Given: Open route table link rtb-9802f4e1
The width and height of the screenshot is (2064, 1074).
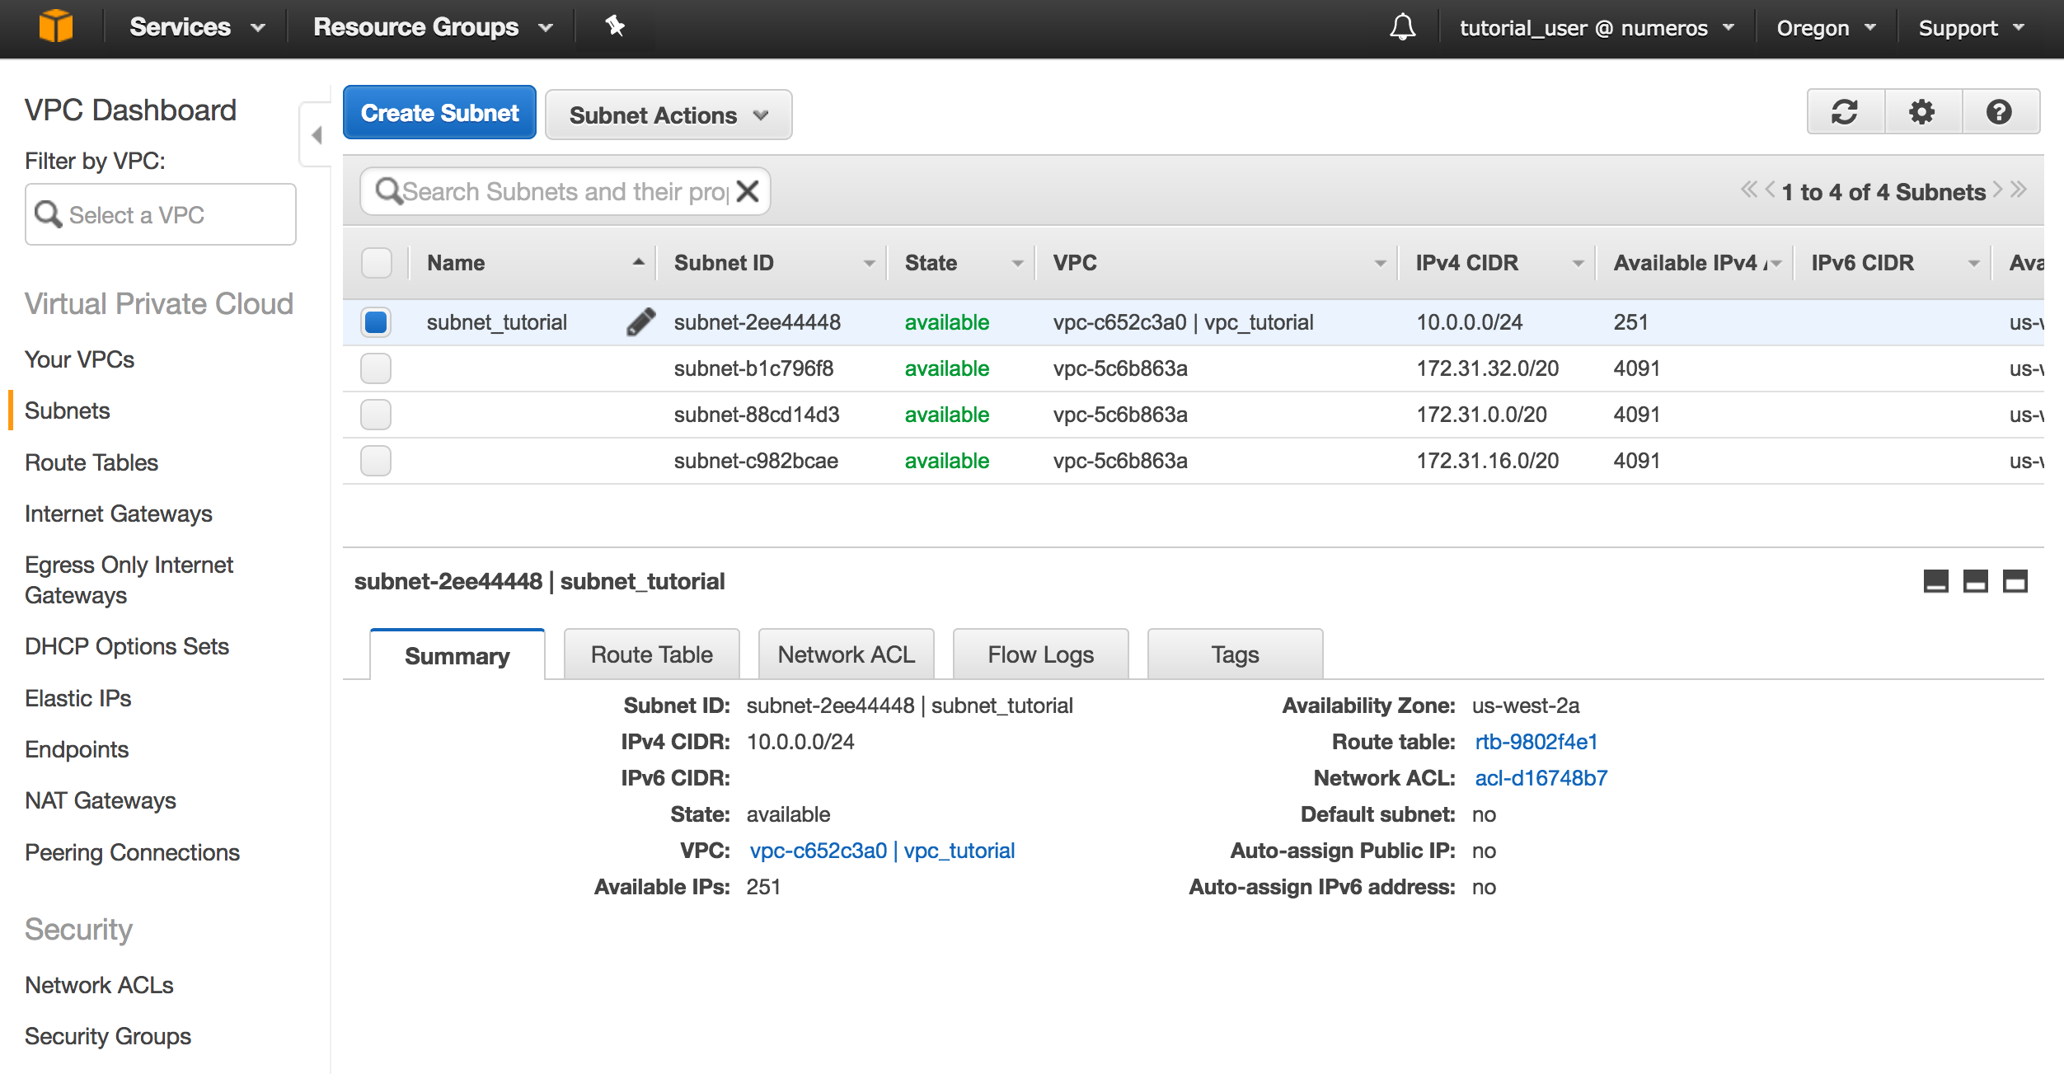Looking at the screenshot, I should click(x=1536, y=742).
